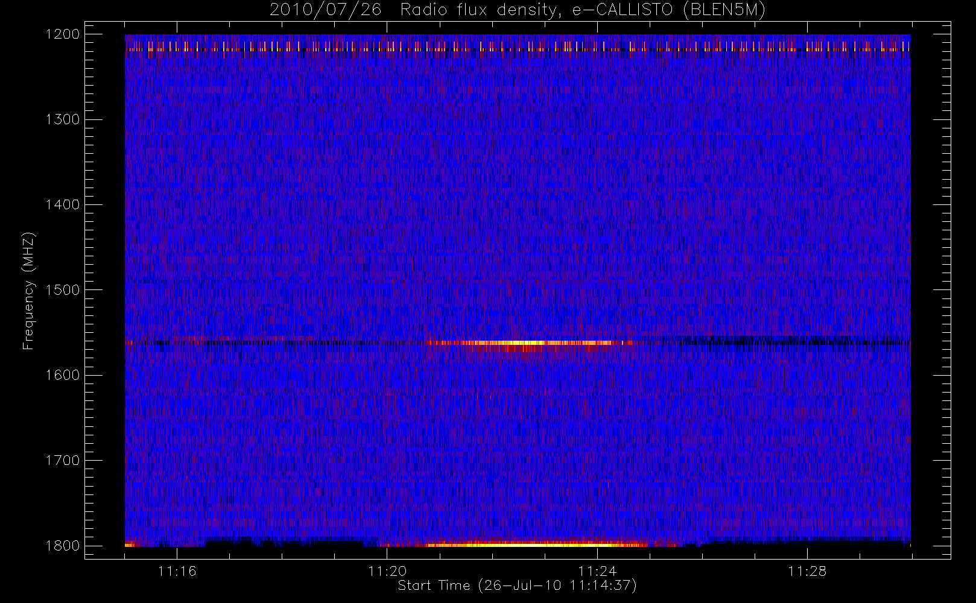Screen dimensions: 976x603
Task: Click the plot title '2010/07/26 Radio flux density'
Action: 415,10
